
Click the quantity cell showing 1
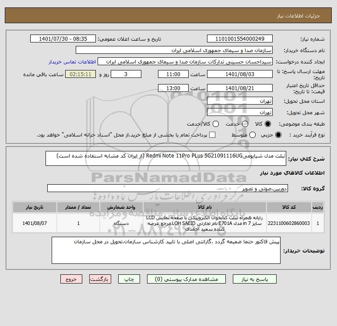tap(78, 223)
